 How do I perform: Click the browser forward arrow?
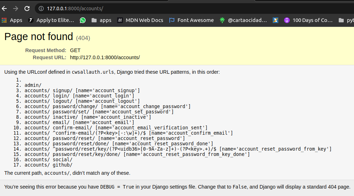point(16,9)
